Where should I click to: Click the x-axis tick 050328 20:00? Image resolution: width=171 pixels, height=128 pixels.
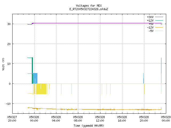(144, 119)
